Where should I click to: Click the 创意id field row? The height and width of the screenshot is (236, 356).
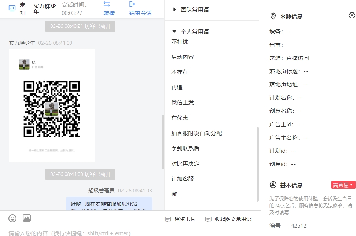pyautogui.click(x=282, y=164)
